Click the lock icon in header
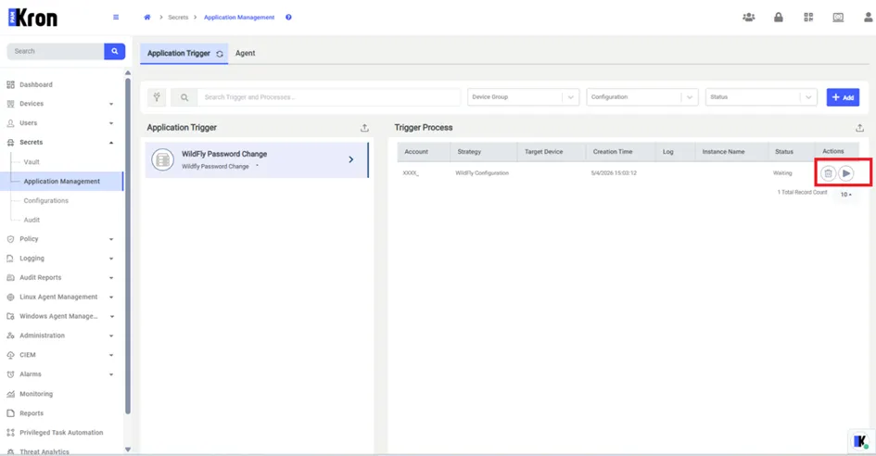Image resolution: width=876 pixels, height=456 pixels. (x=779, y=18)
